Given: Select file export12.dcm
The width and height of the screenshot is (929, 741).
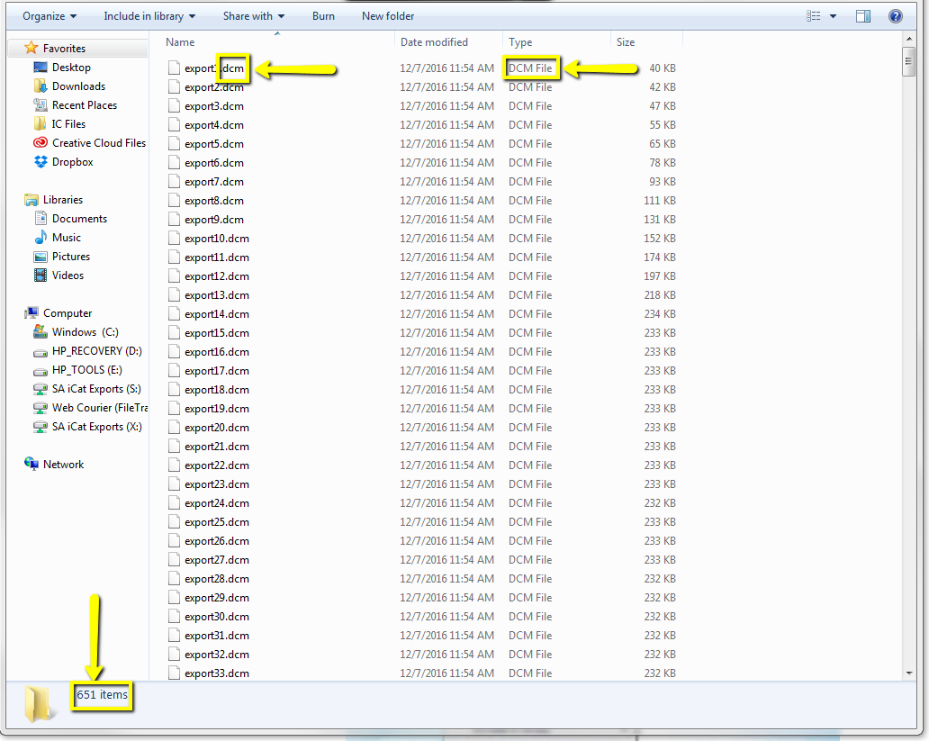Looking at the screenshot, I should [x=217, y=276].
